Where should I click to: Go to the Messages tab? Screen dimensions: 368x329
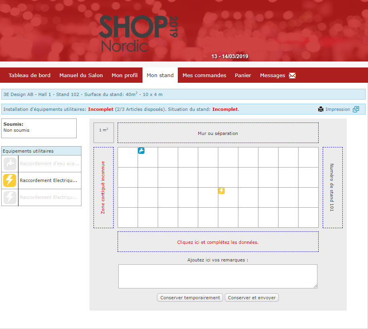(272, 75)
